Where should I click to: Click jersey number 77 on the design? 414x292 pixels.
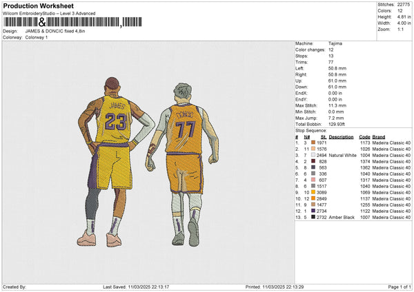(x=184, y=129)
